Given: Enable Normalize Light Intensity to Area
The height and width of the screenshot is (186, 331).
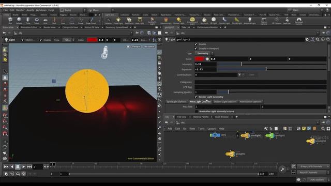Looking at the screenshot, I should (x=197, y=112).
